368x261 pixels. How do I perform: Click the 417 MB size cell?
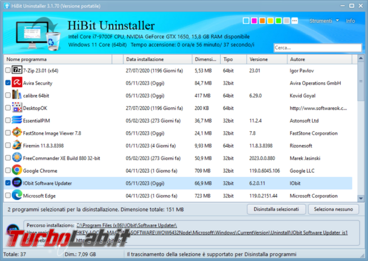click(203, 95)
